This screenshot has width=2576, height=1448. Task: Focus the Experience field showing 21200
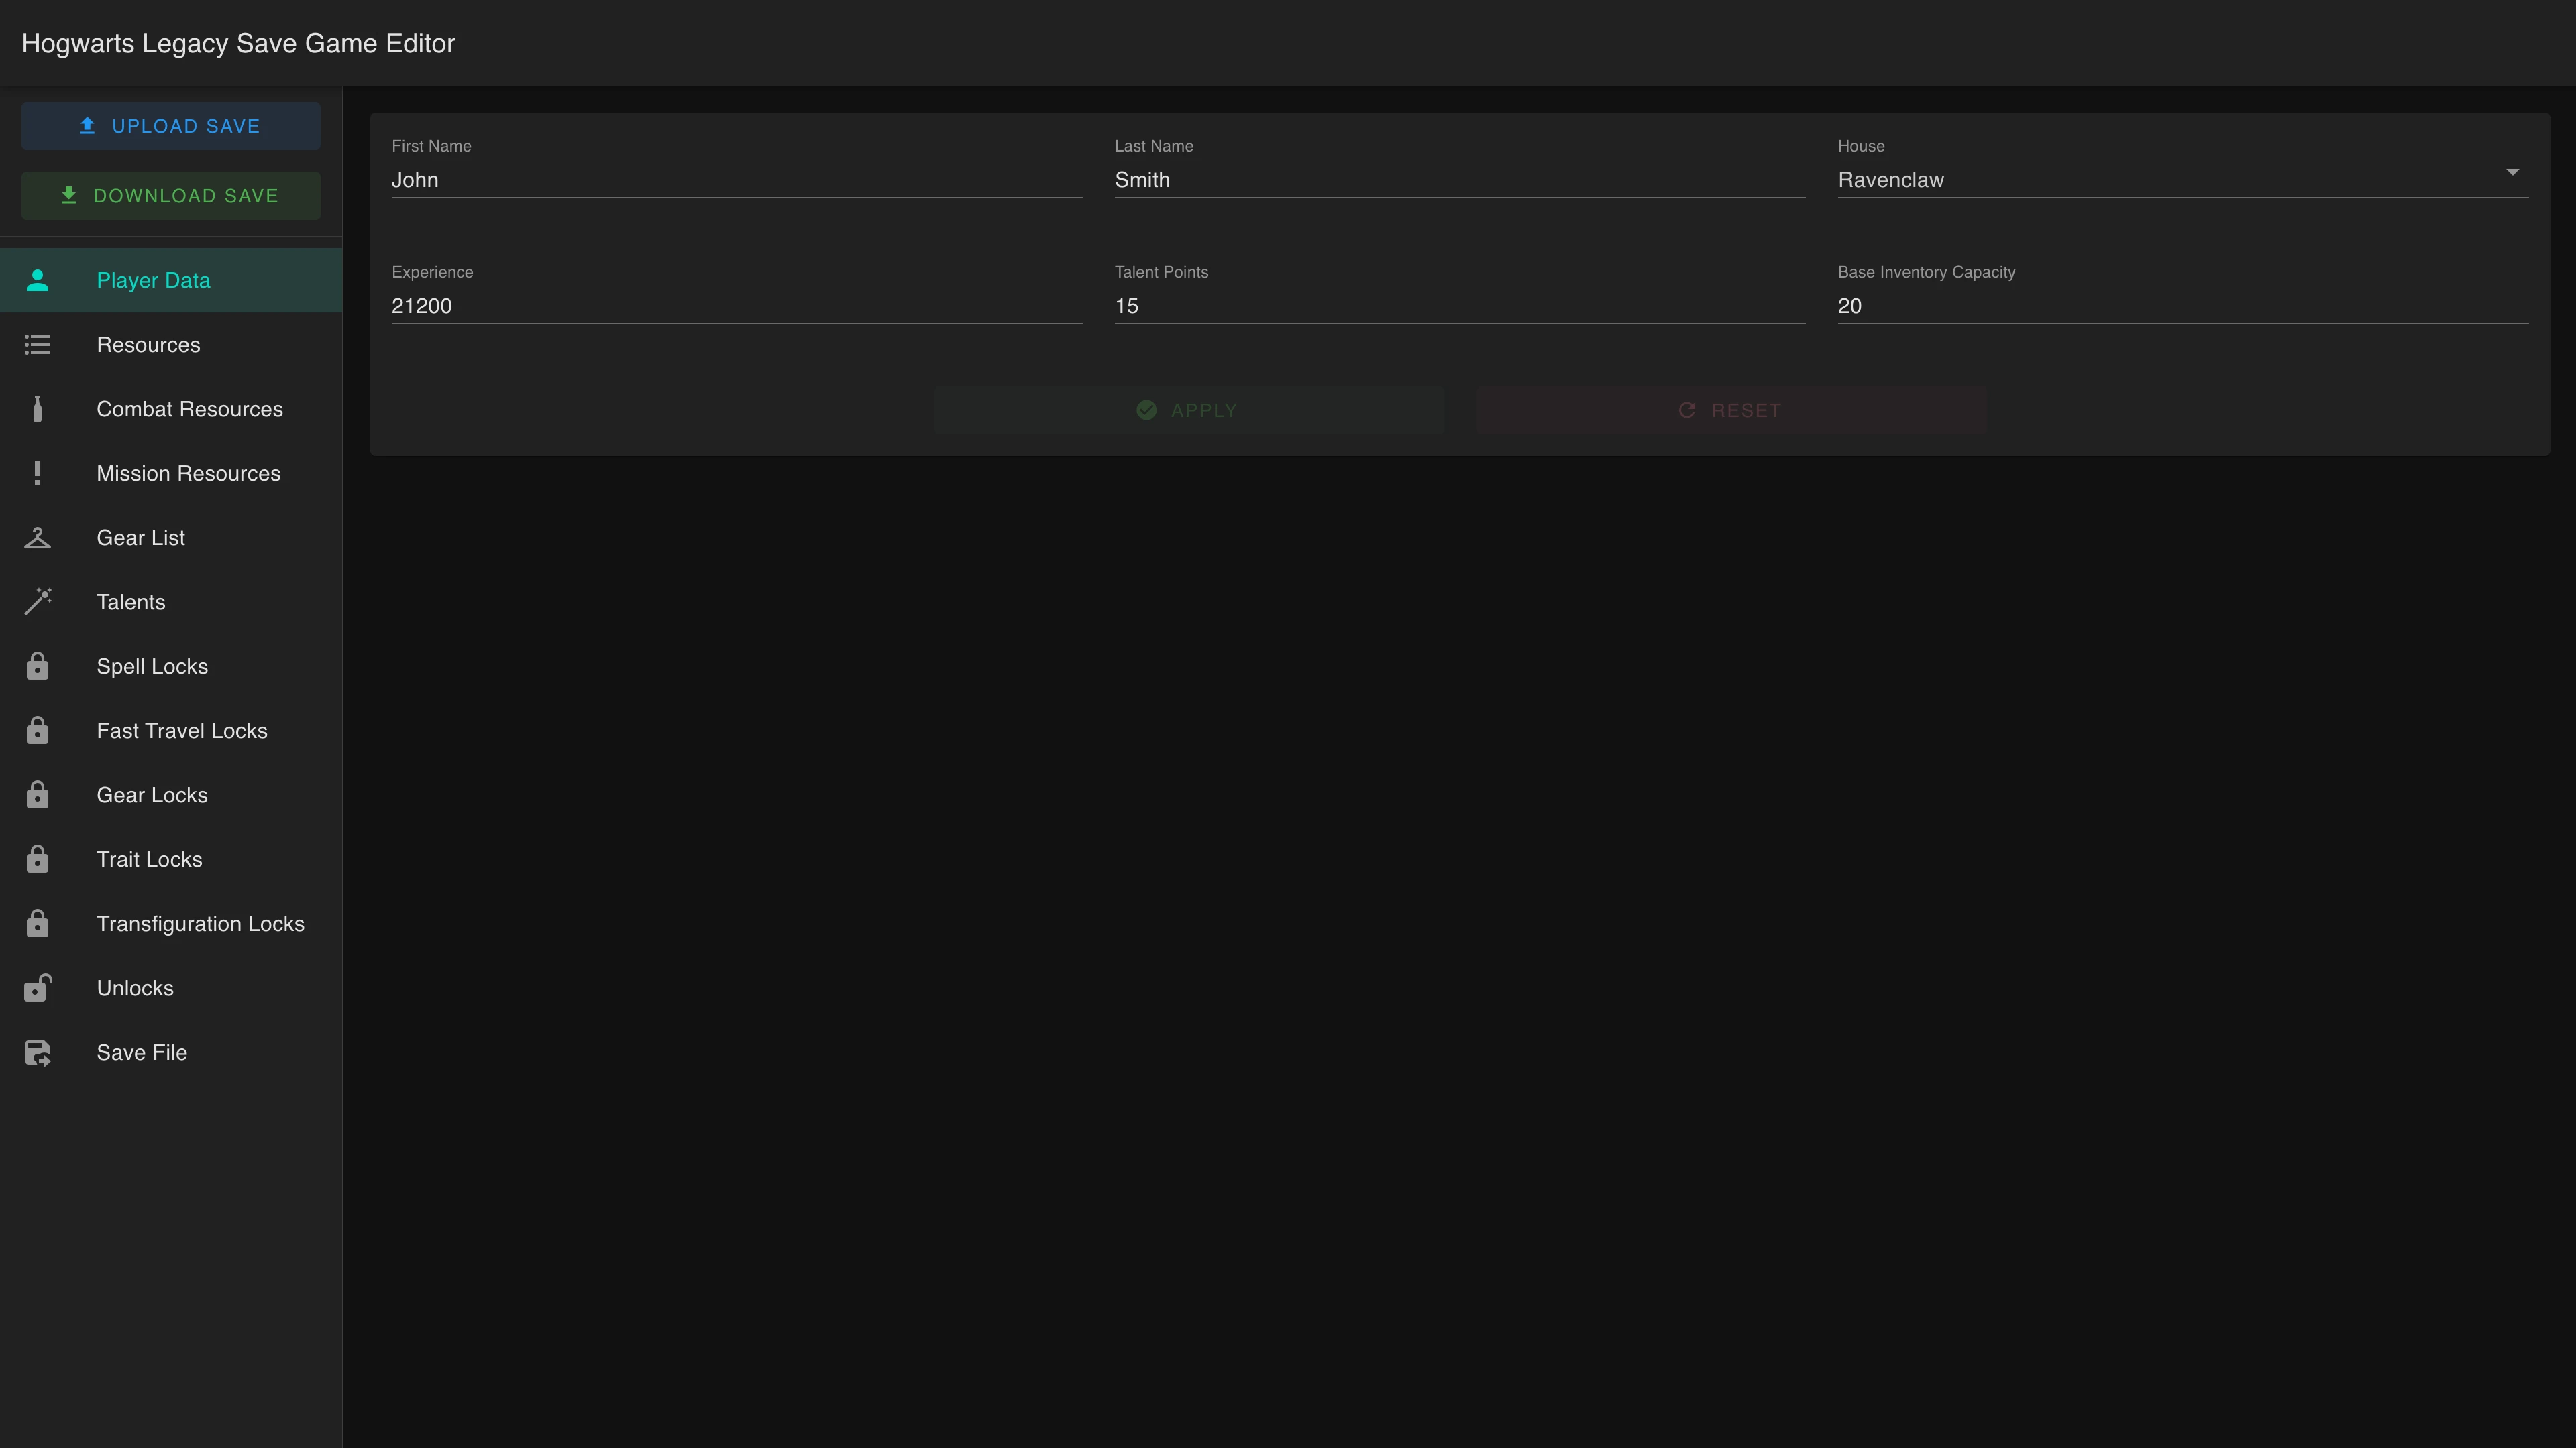pos(736,306)
